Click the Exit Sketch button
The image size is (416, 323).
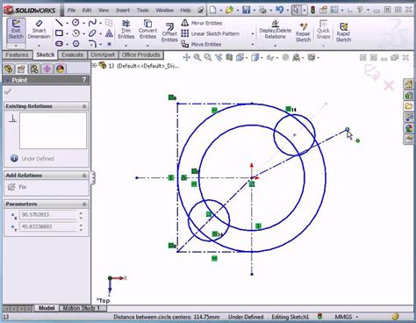(x=16, y=30)
